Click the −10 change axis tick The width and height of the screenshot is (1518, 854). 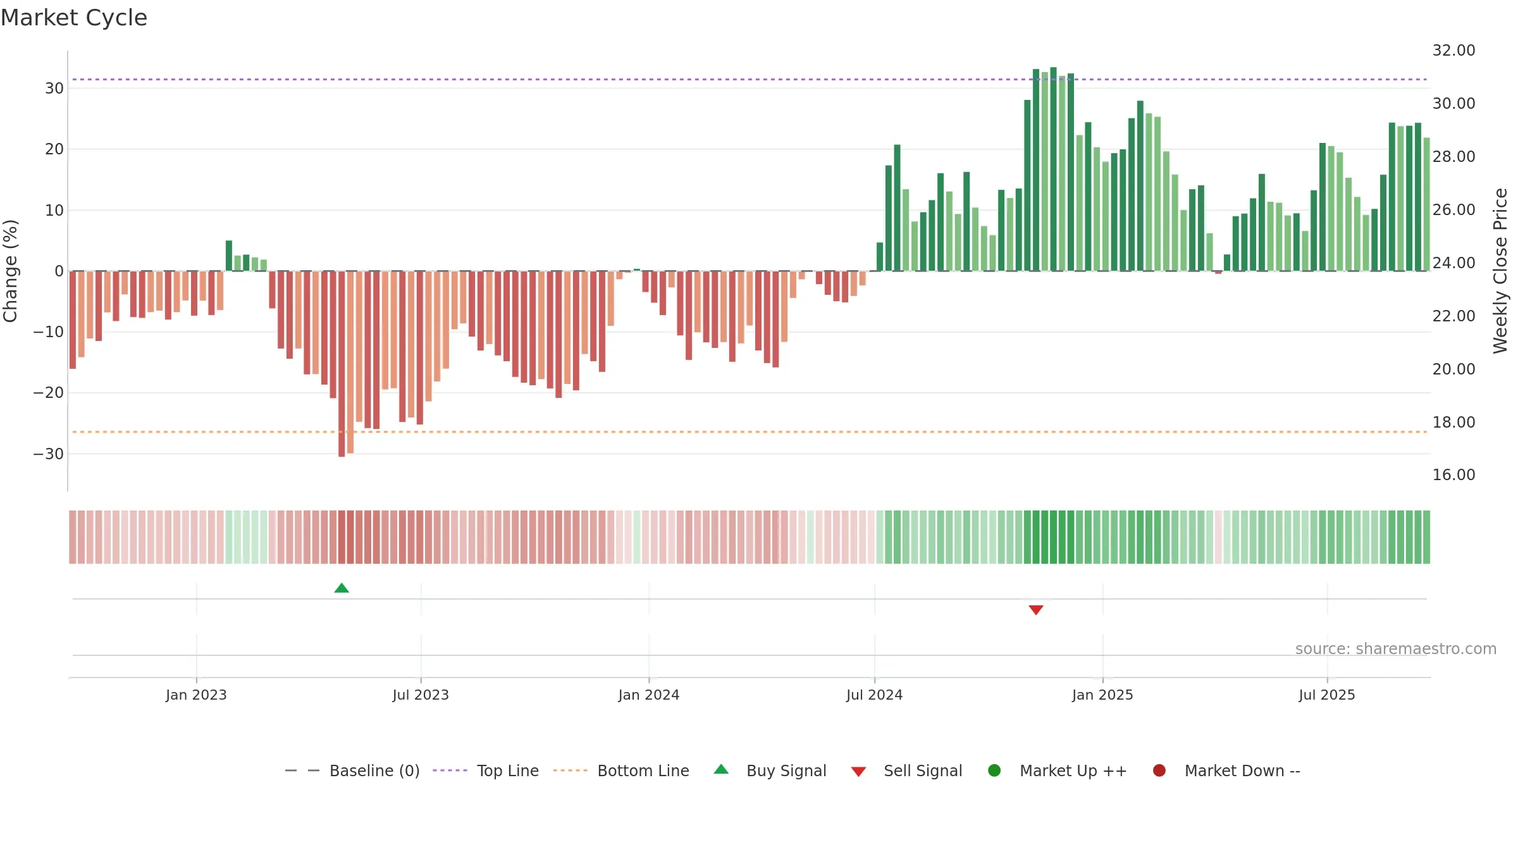click(49, 332)
